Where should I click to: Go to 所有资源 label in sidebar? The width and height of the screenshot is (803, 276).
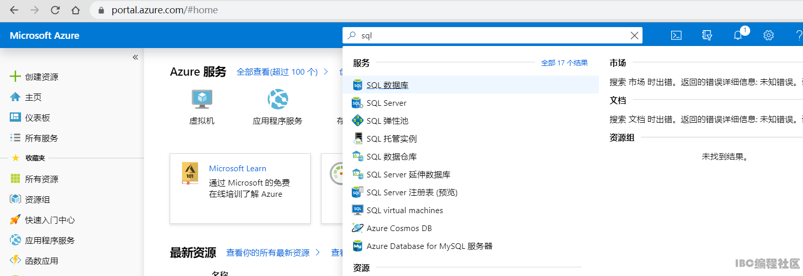pyautogui.click(x=42, y=179)
